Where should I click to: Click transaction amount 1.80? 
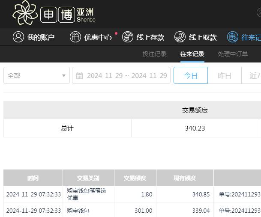point(147,194)
